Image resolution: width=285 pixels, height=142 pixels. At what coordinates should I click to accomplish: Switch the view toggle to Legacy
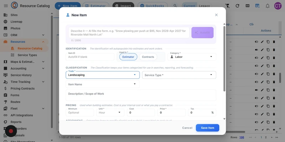coord(204,6)
